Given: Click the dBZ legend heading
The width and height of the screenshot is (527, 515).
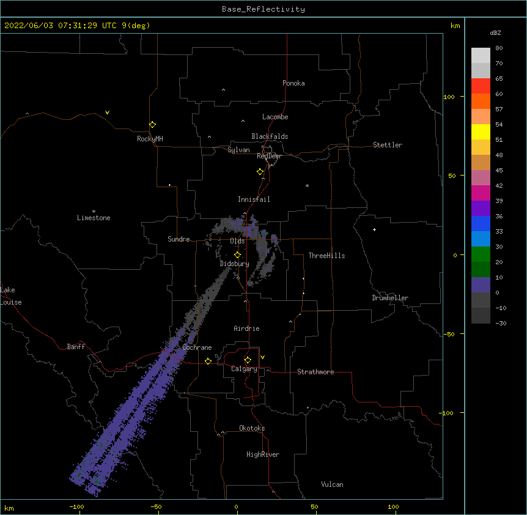Looking at the screenshot, I should (x=495, y=33).
